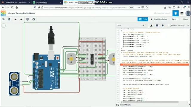This screenshot has width=191, height=107.
Task: Click the void loop() code line
Action: coord(127,51)
